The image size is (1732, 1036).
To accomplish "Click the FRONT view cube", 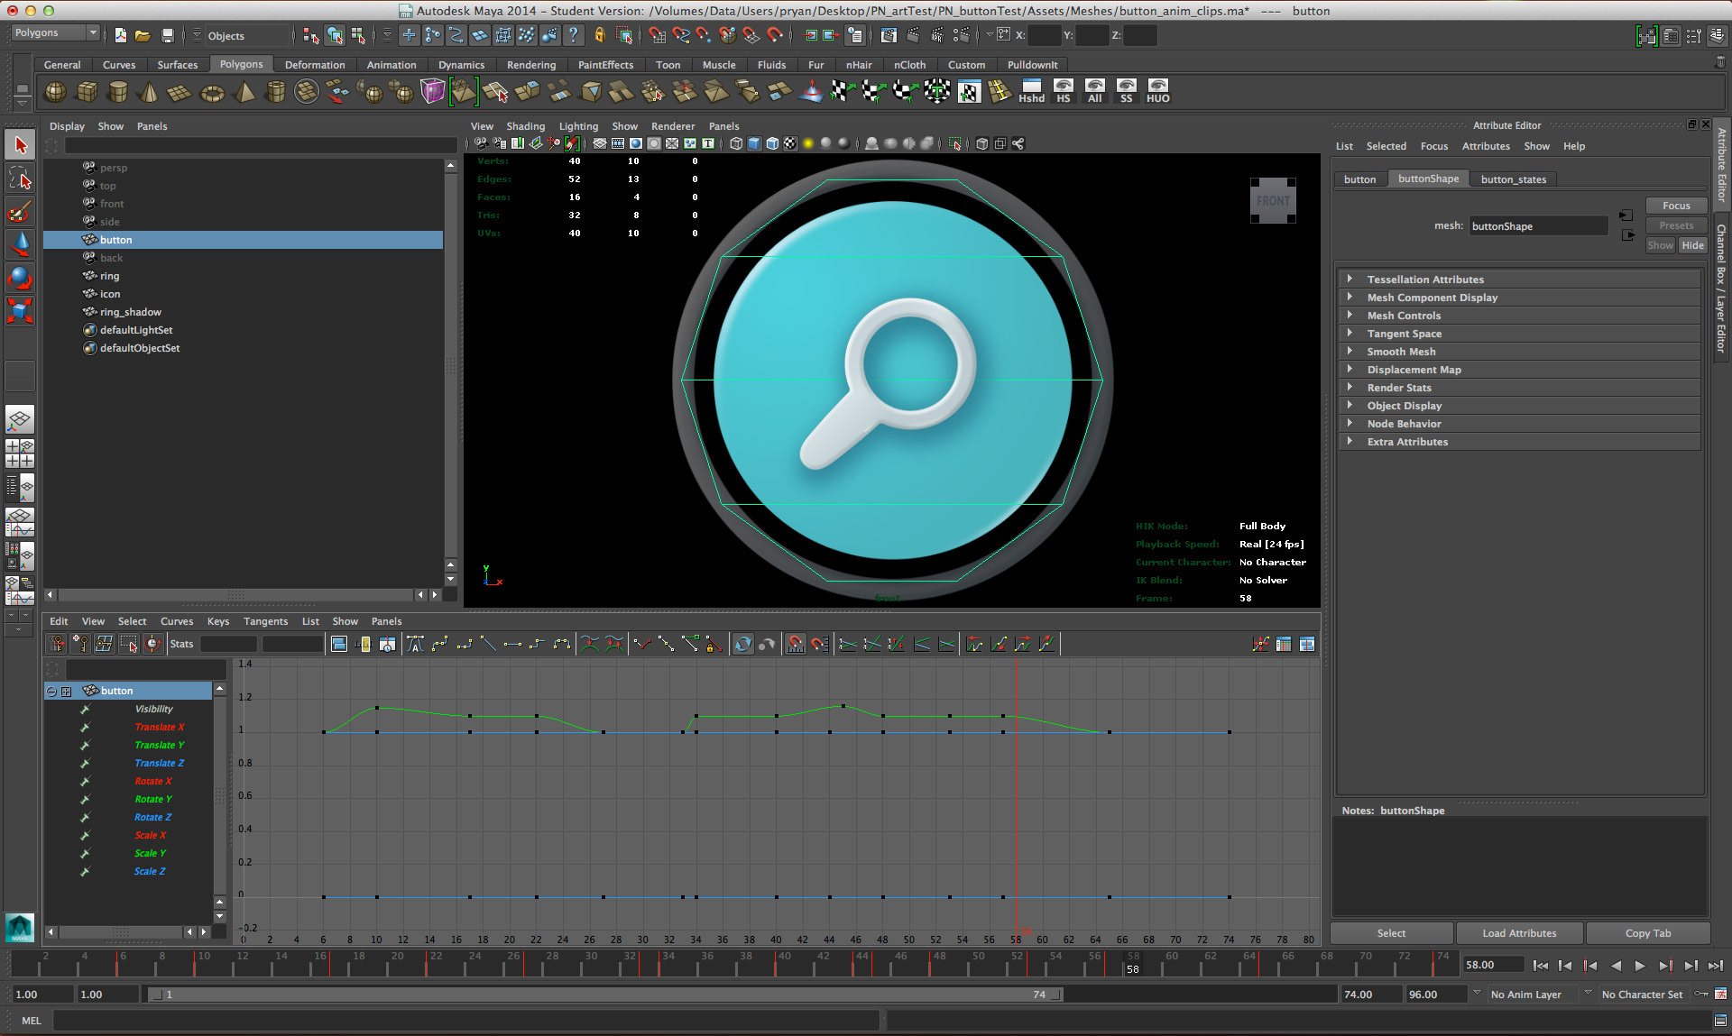I will pyautogui.click(x=1273, y=201).
